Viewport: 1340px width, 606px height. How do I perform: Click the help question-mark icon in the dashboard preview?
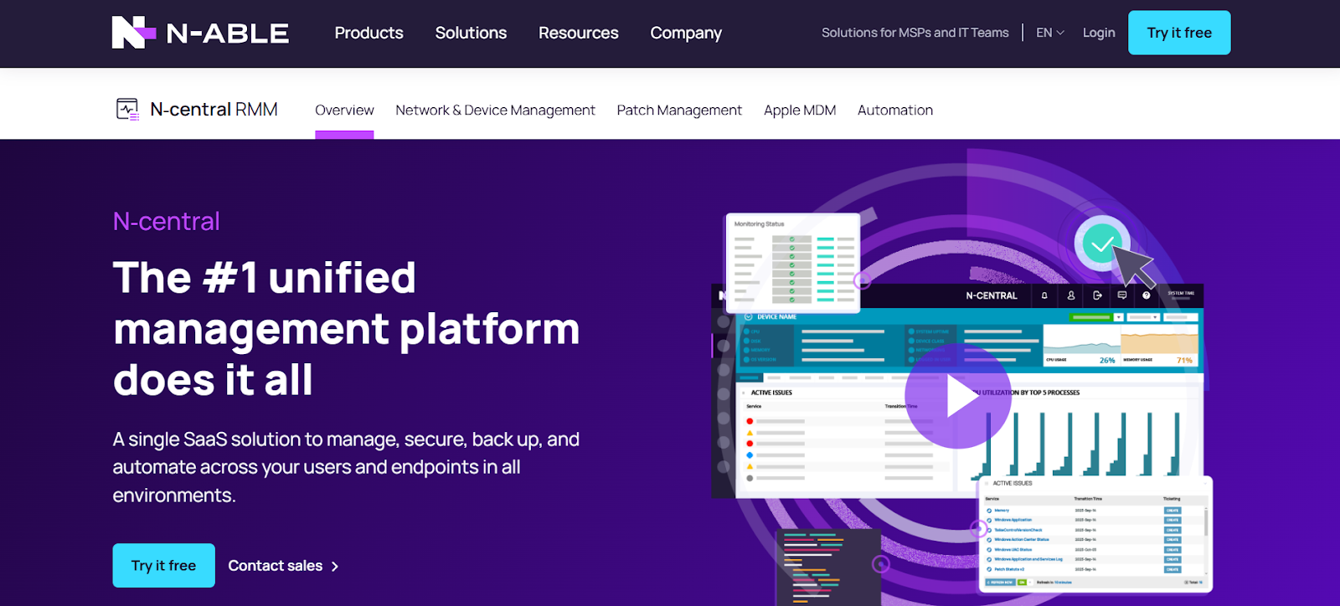(1146, 295)
